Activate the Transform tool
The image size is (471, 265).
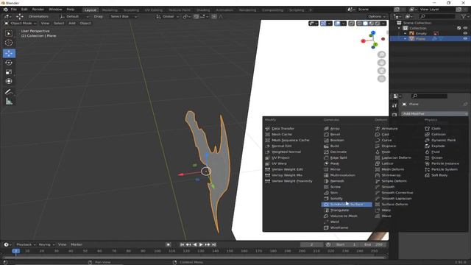(x=9, y=81)
